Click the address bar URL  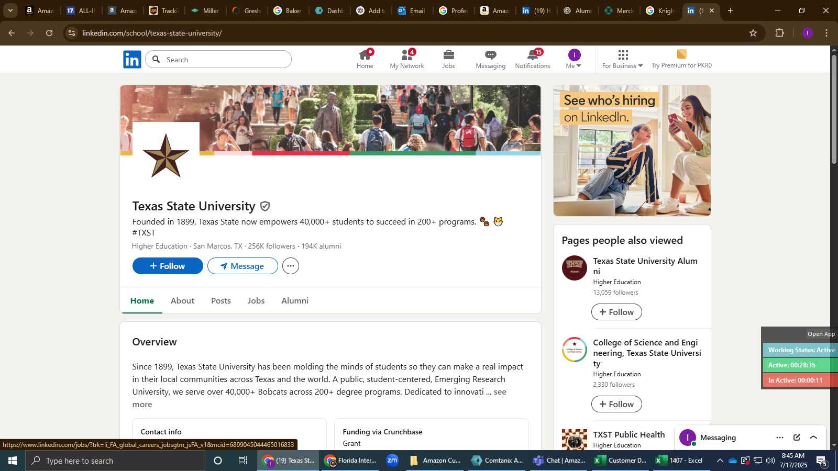(152, 33)
